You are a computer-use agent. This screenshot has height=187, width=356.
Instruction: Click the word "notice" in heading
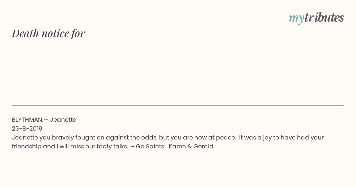pos(55,33)
